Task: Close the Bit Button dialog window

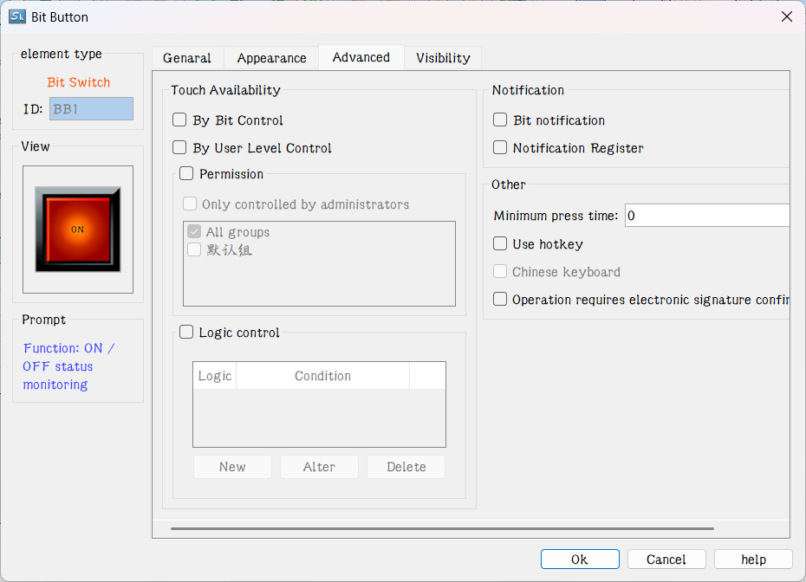Action: point(786,16)
